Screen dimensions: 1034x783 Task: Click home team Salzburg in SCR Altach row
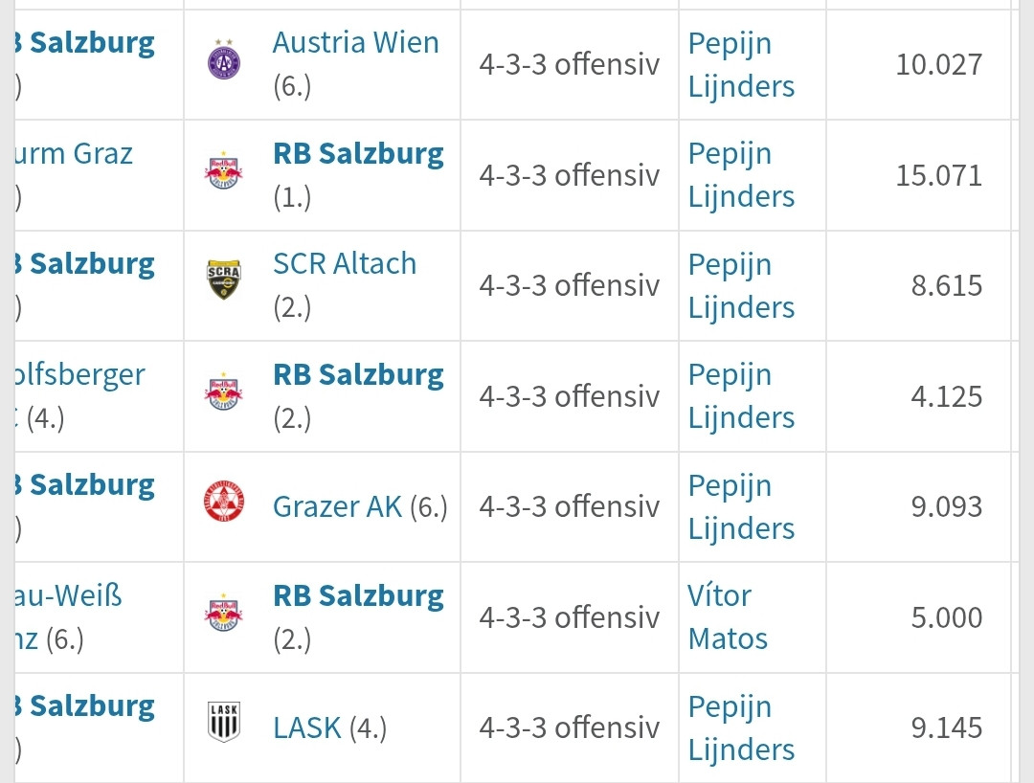click(91, 264)
